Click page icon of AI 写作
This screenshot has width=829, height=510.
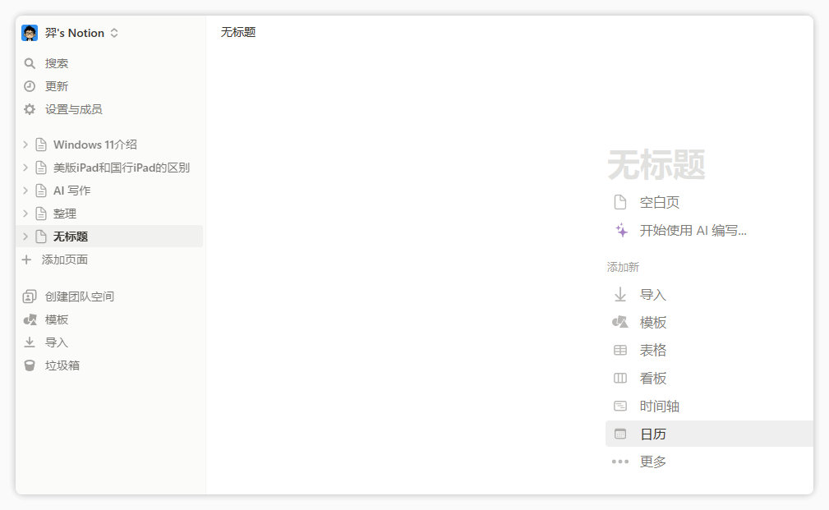(41, 191)
